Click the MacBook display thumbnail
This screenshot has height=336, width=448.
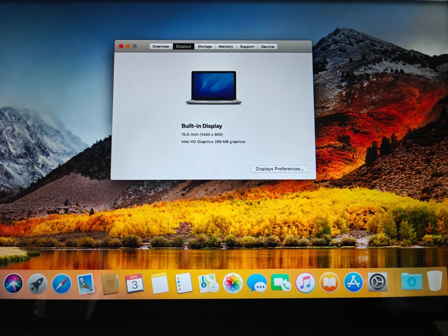pyautogui.click(x=213, y=86)
